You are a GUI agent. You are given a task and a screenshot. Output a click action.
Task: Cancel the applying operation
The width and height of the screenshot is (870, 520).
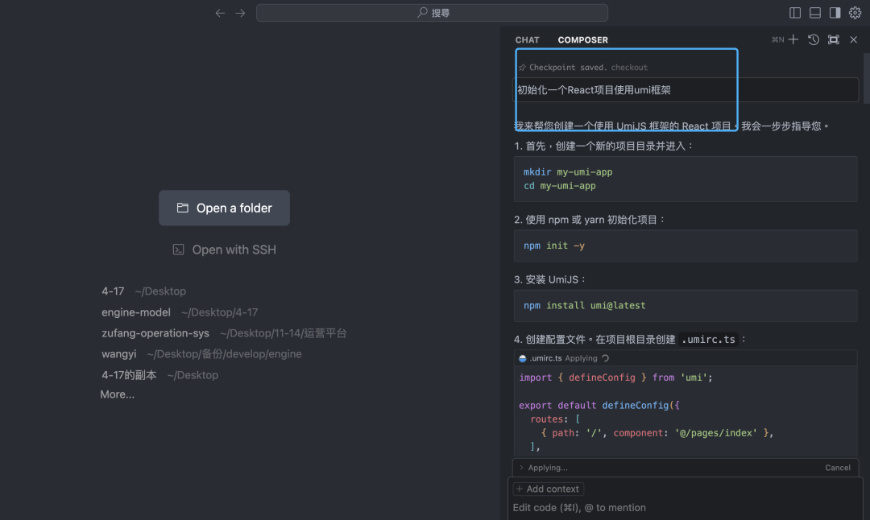(837, 468)
